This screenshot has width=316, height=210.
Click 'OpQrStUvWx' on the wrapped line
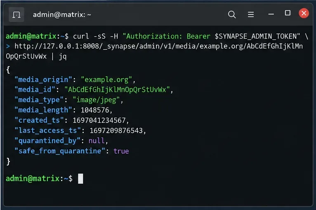pos(26,56)
